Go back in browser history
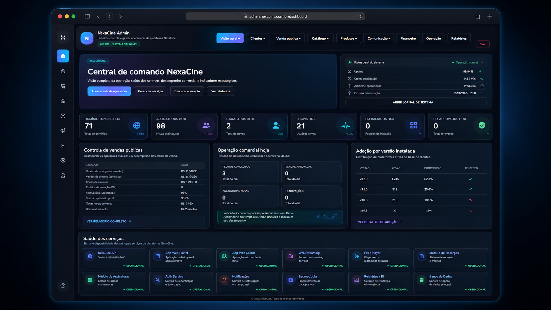551x310 pixels. tap(98, 16)
